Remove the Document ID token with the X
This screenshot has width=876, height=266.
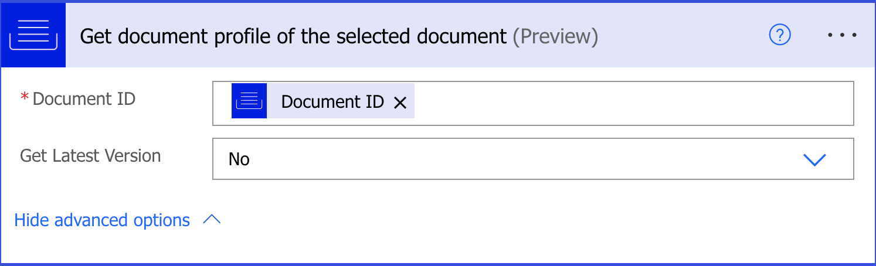click(x=400, y=103)
